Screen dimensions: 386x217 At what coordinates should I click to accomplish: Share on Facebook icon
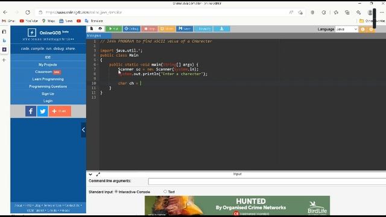(31, 111)
